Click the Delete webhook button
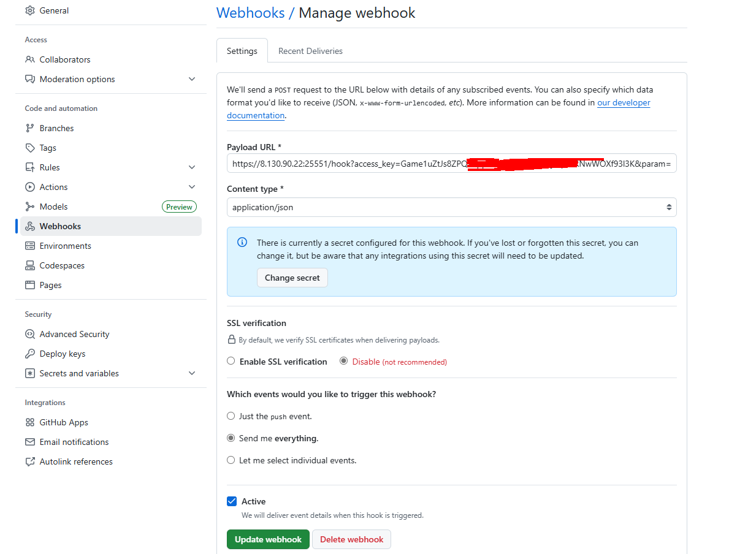748x554 pixels. tap(351, 539)
